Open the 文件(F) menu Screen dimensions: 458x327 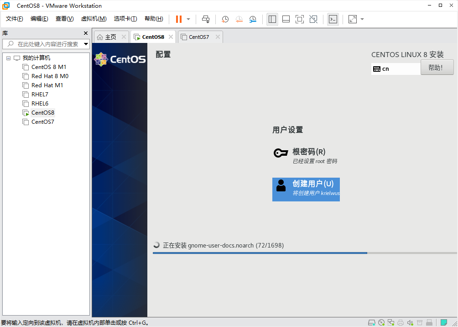(x=14, y=19)
